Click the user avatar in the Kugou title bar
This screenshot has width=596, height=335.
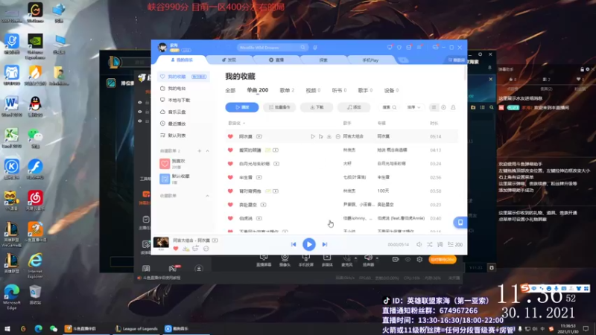coord(162,47)
